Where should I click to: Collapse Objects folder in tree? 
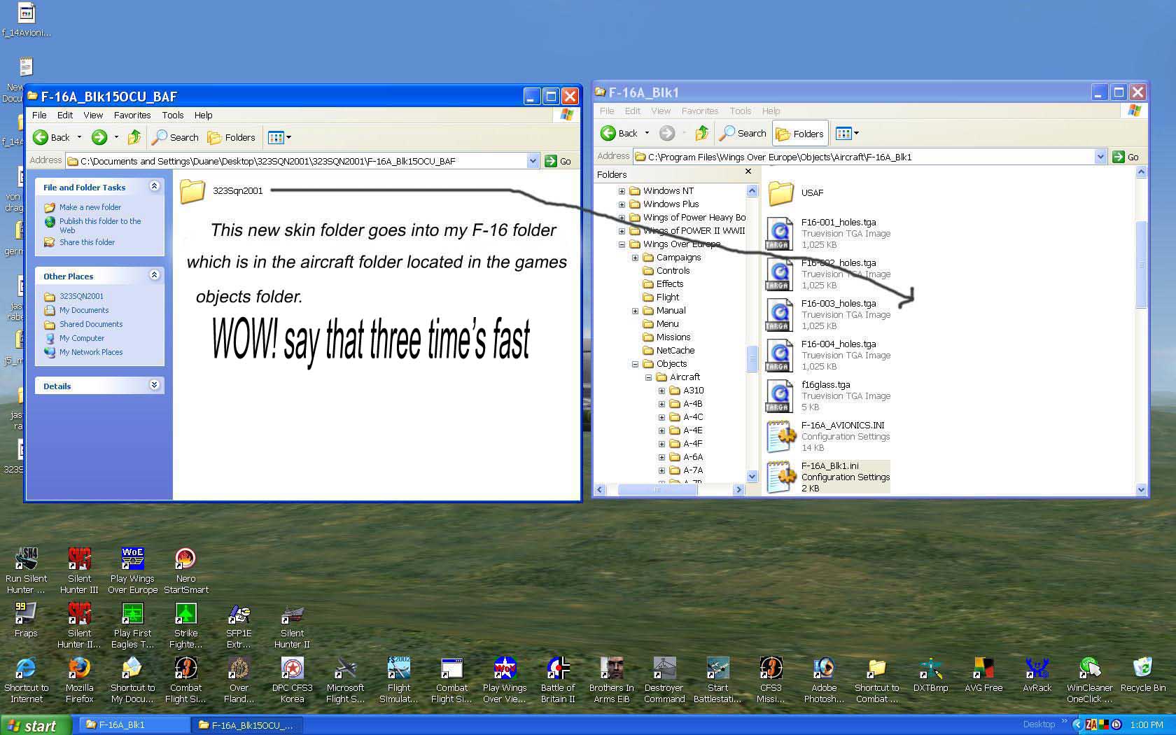point(635,364)
